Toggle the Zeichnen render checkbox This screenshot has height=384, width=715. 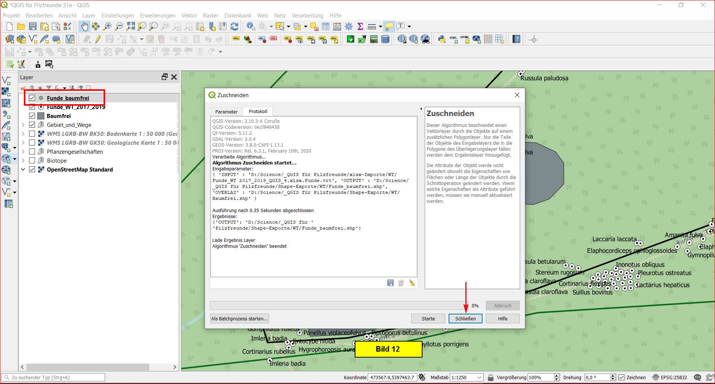coord(621,377)
